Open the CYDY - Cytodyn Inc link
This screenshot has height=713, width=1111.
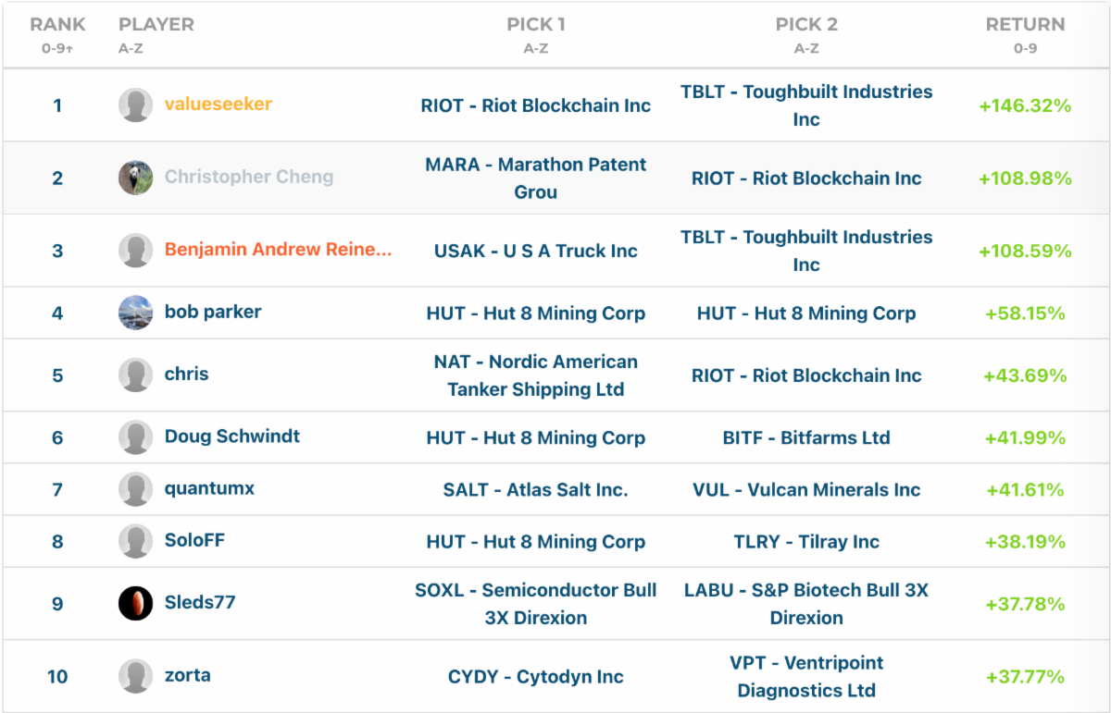click(x=536, y=677)
